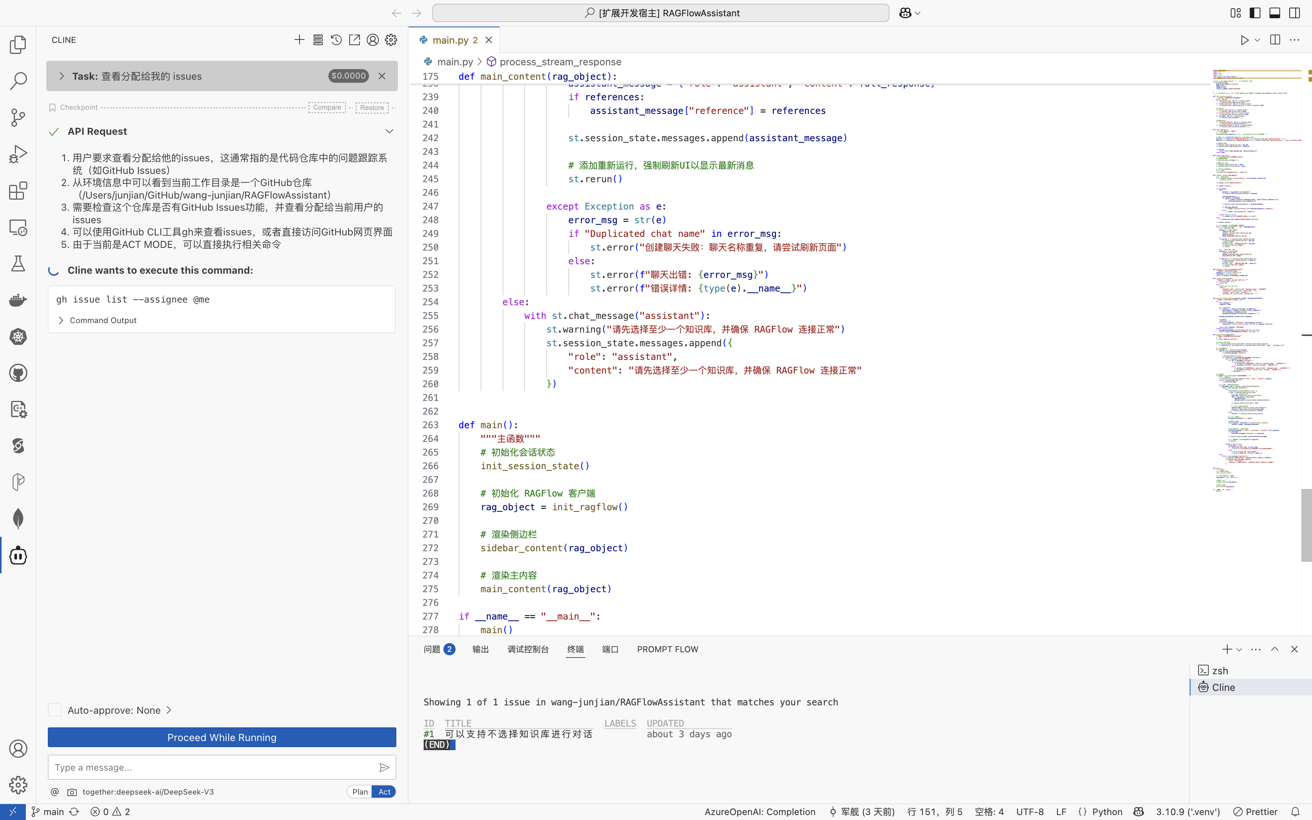Open the GitHub sidebar icon
The image size is (1312, 820).
click(18, 373)
